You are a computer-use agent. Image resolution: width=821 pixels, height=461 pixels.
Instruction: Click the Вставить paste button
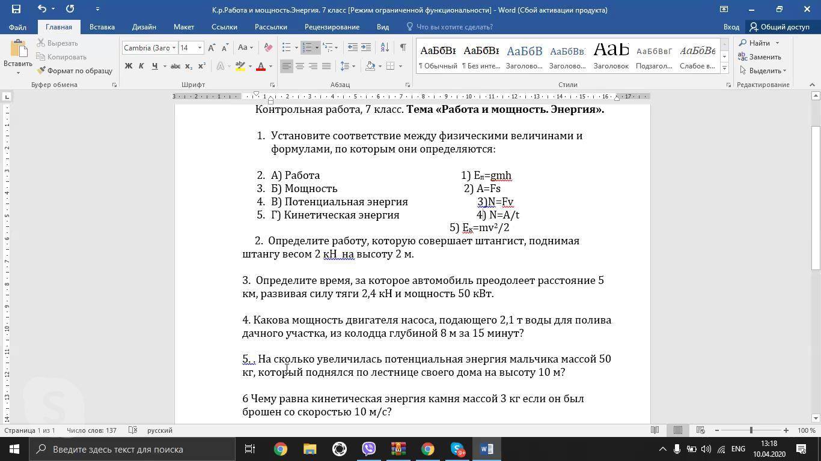pyautogui.click(x=18, y=57)
